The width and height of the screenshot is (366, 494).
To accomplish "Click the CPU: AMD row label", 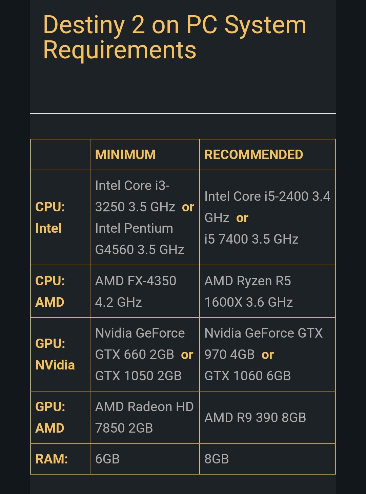I will point(50,291).
